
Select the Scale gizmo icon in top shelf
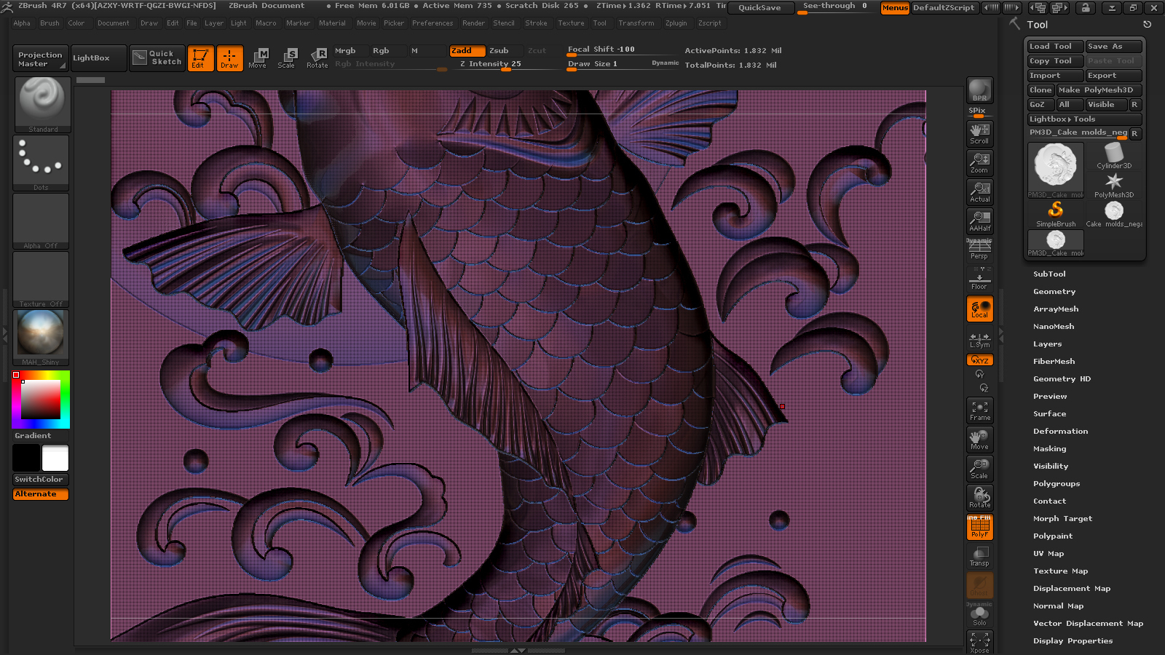[x=287, y=57]
